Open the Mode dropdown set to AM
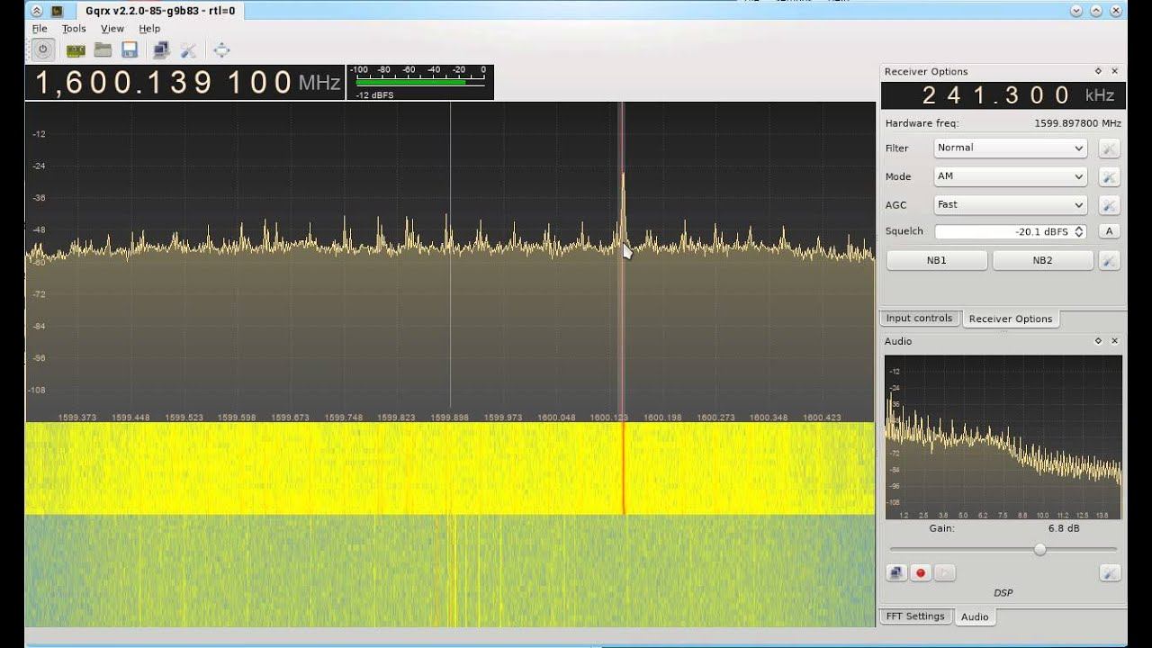This screenshot has height=648, width=1152. 1010,176
